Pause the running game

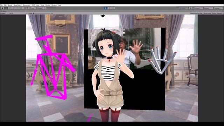coord(110,8)
